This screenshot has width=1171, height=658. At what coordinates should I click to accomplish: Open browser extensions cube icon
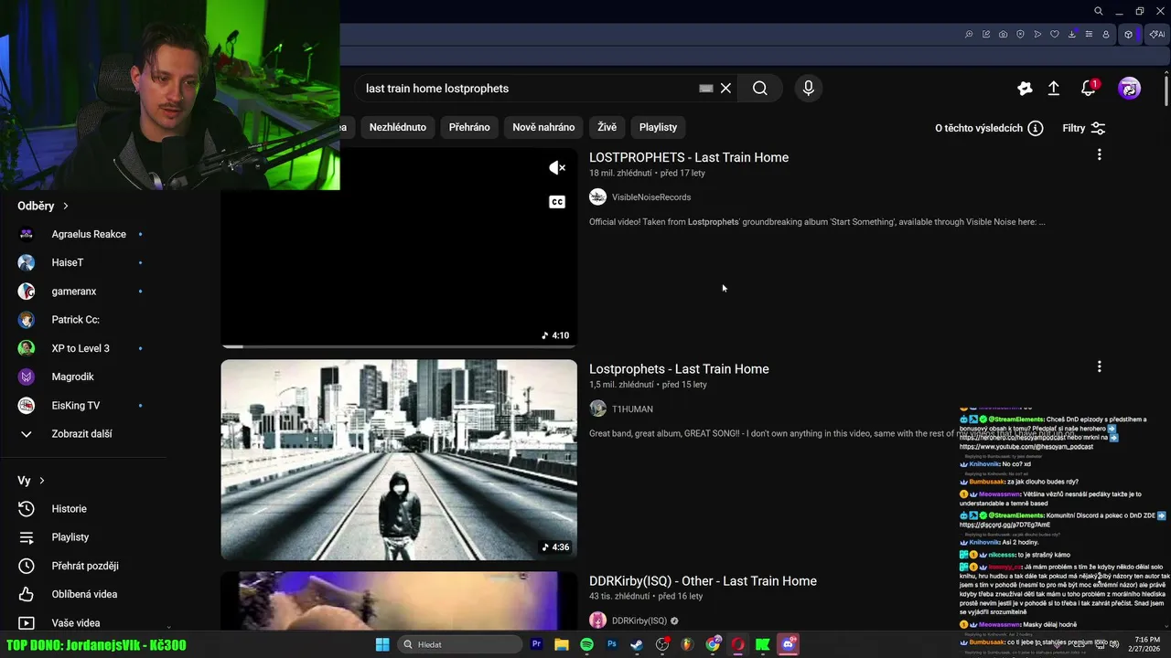pyautogui.click(x=1128, y=35)
